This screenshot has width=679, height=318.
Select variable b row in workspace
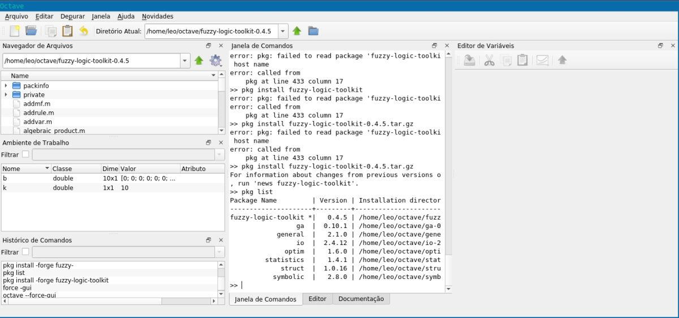click(113, 178)
